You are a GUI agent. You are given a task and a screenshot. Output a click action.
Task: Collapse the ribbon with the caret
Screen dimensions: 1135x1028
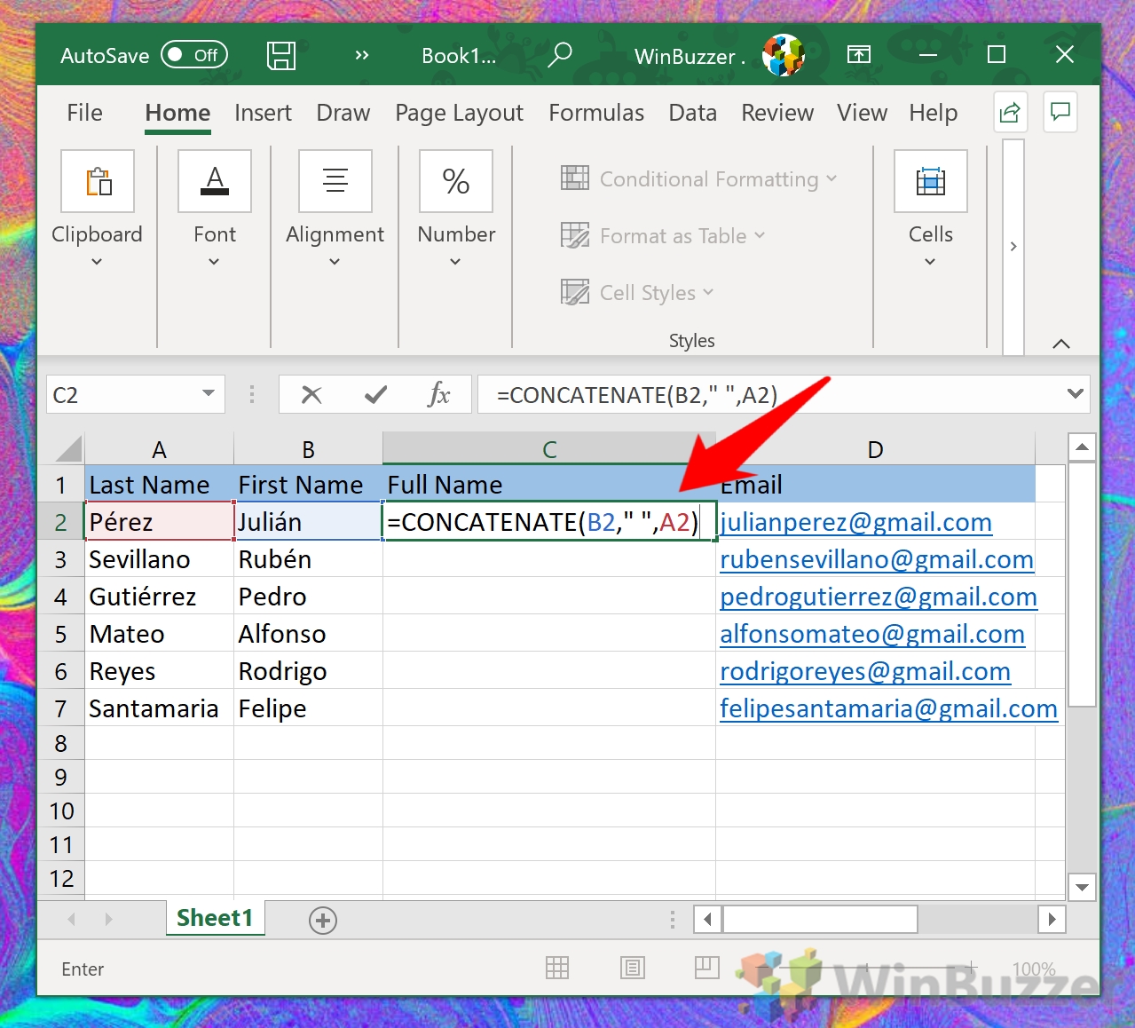1061,344
